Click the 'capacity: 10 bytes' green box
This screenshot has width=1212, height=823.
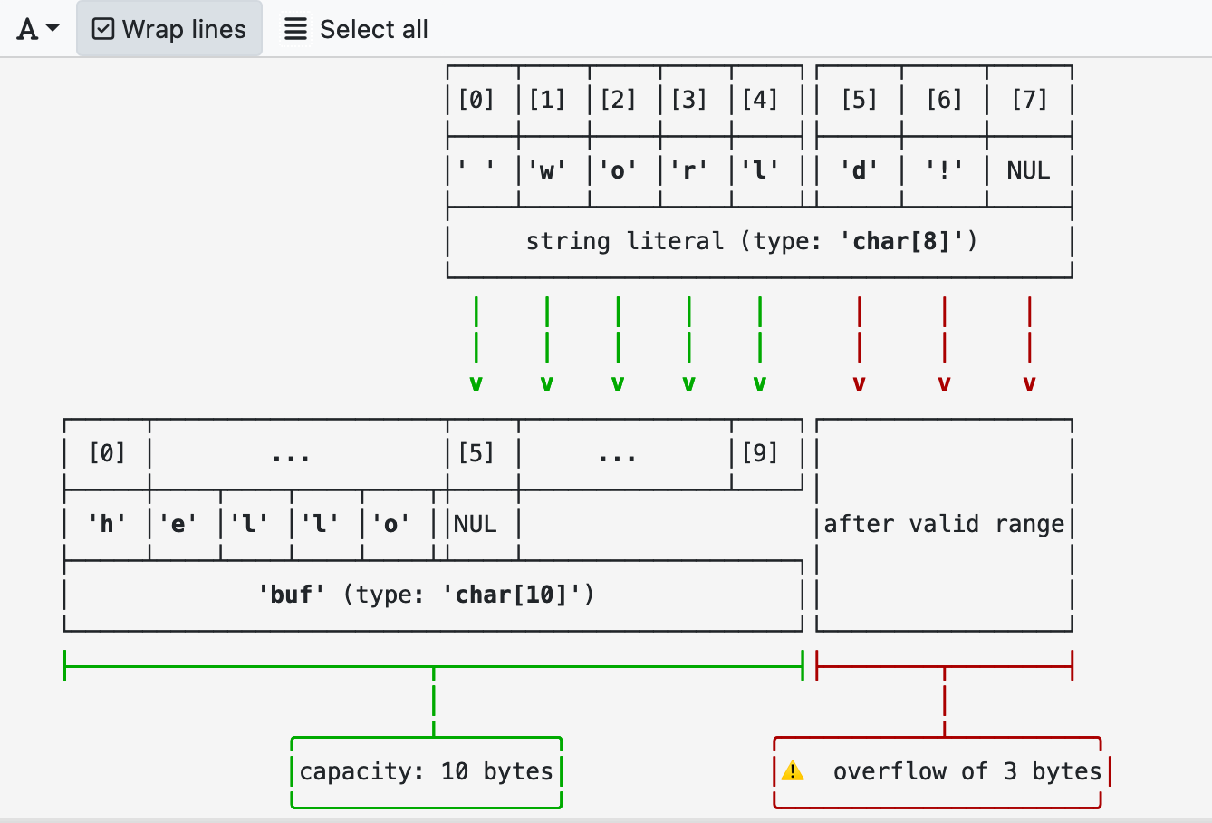426,772
